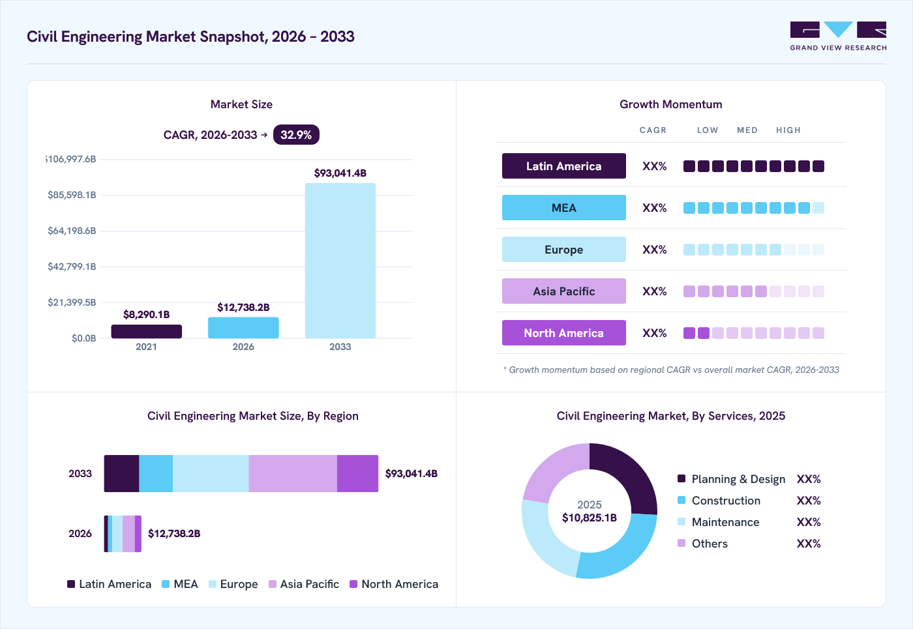
Task: Click the $8,290.1B value label
Action: click(x=147, y=315)
